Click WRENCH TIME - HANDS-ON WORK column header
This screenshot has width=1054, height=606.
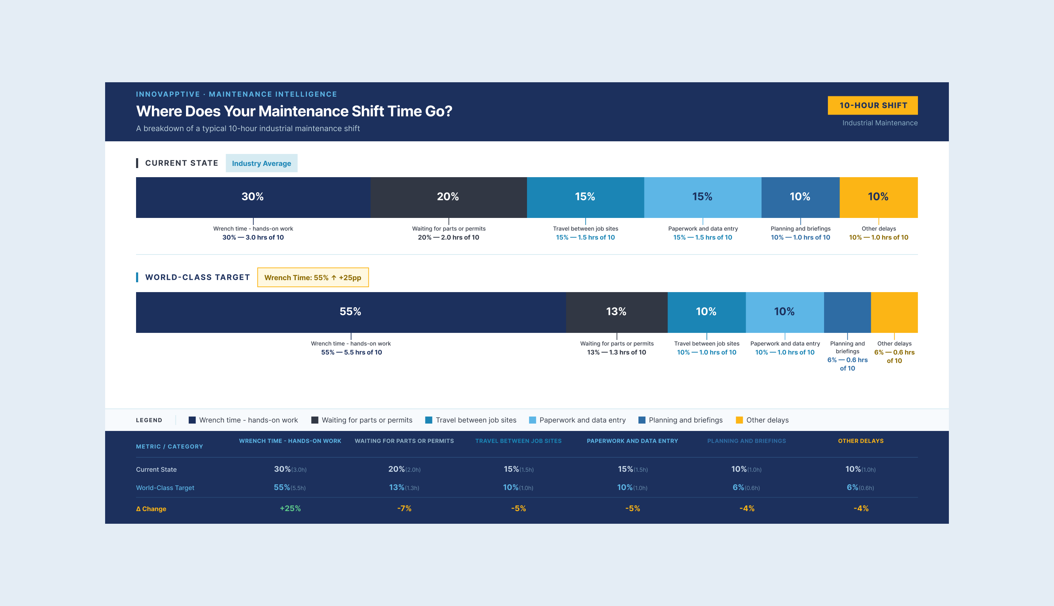coord(290,441)
